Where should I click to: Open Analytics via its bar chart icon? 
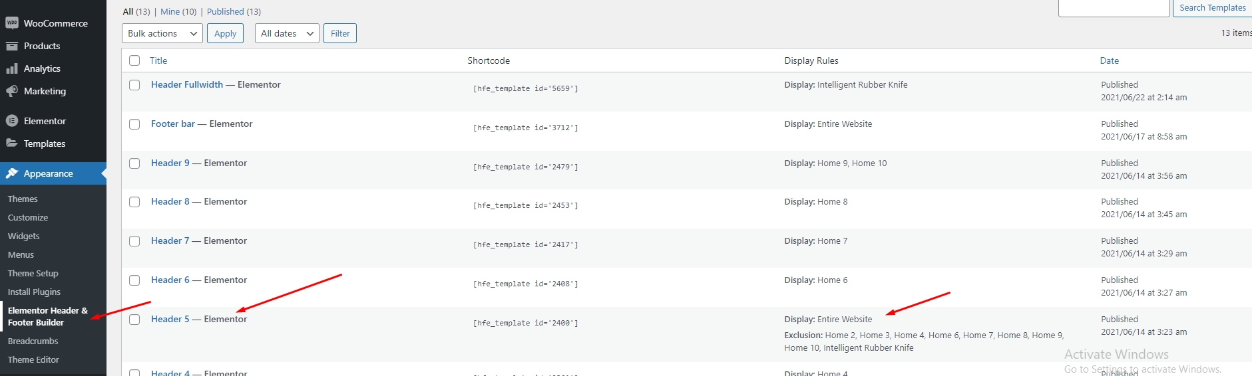click(11, 68)
